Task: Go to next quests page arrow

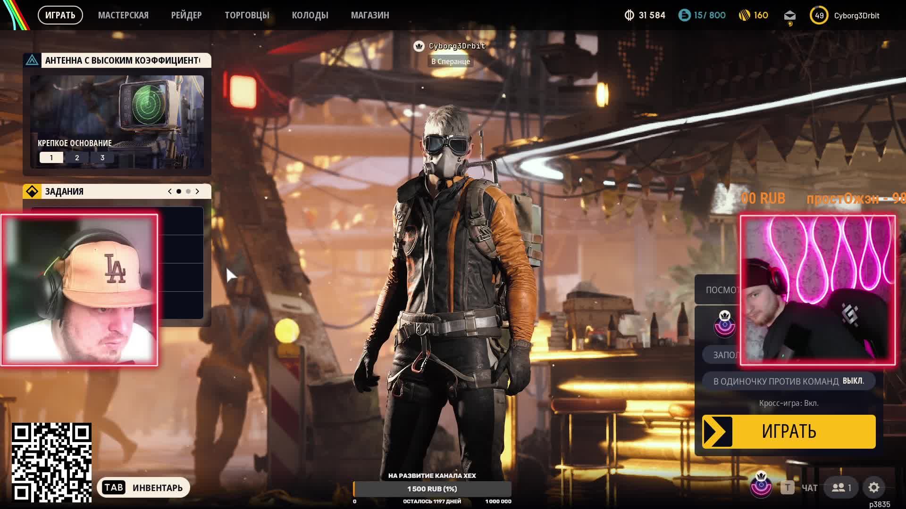Action: 197,191
